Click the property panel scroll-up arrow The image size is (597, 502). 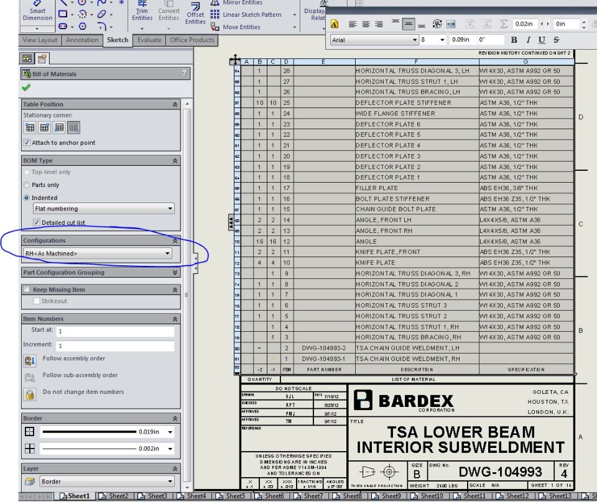click(x=187, y=104)
